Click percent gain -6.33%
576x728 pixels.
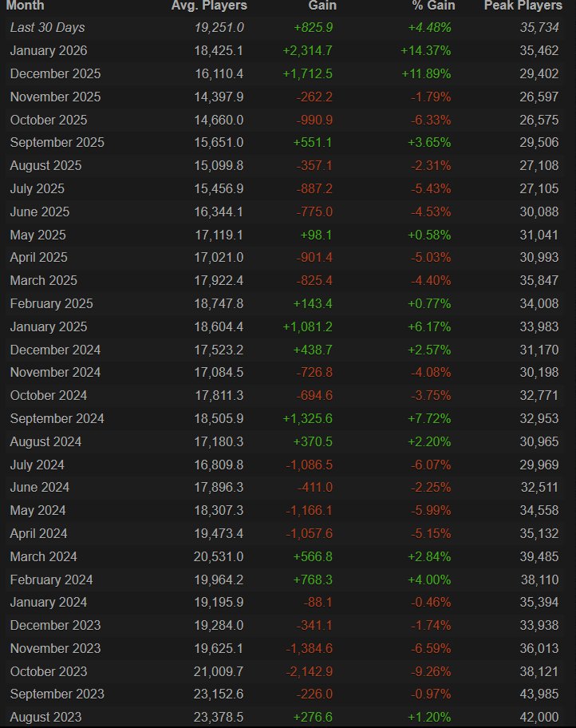coord(431,120)
